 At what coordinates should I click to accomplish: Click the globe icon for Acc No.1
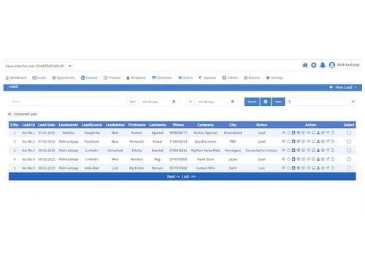coord(299,132)
